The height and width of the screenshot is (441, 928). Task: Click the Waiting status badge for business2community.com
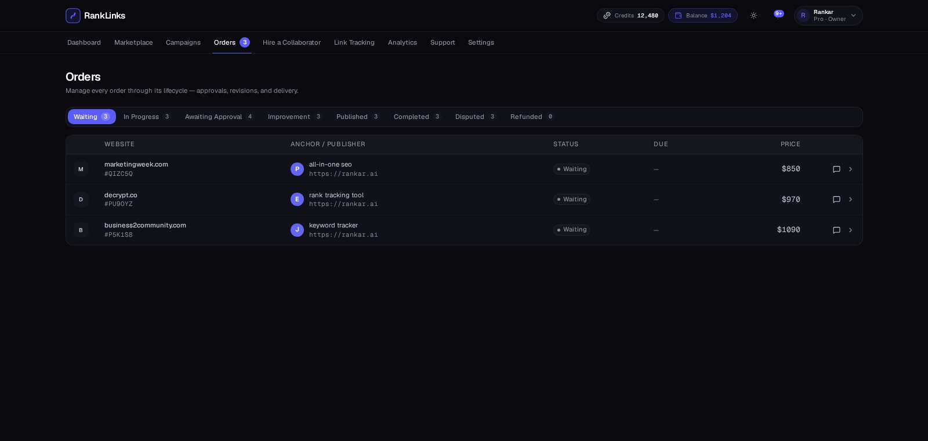pos(572,230)
